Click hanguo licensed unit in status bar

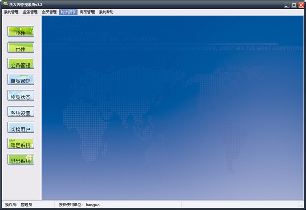coord(92,205)
